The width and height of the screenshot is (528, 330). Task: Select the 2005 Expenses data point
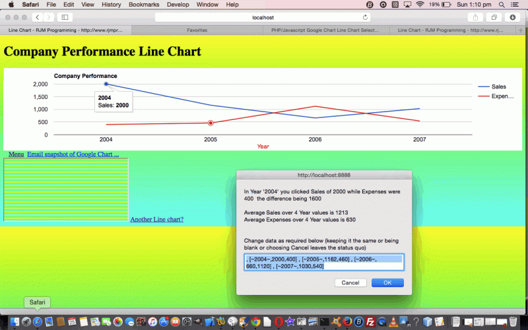click(x=211, y=123)
